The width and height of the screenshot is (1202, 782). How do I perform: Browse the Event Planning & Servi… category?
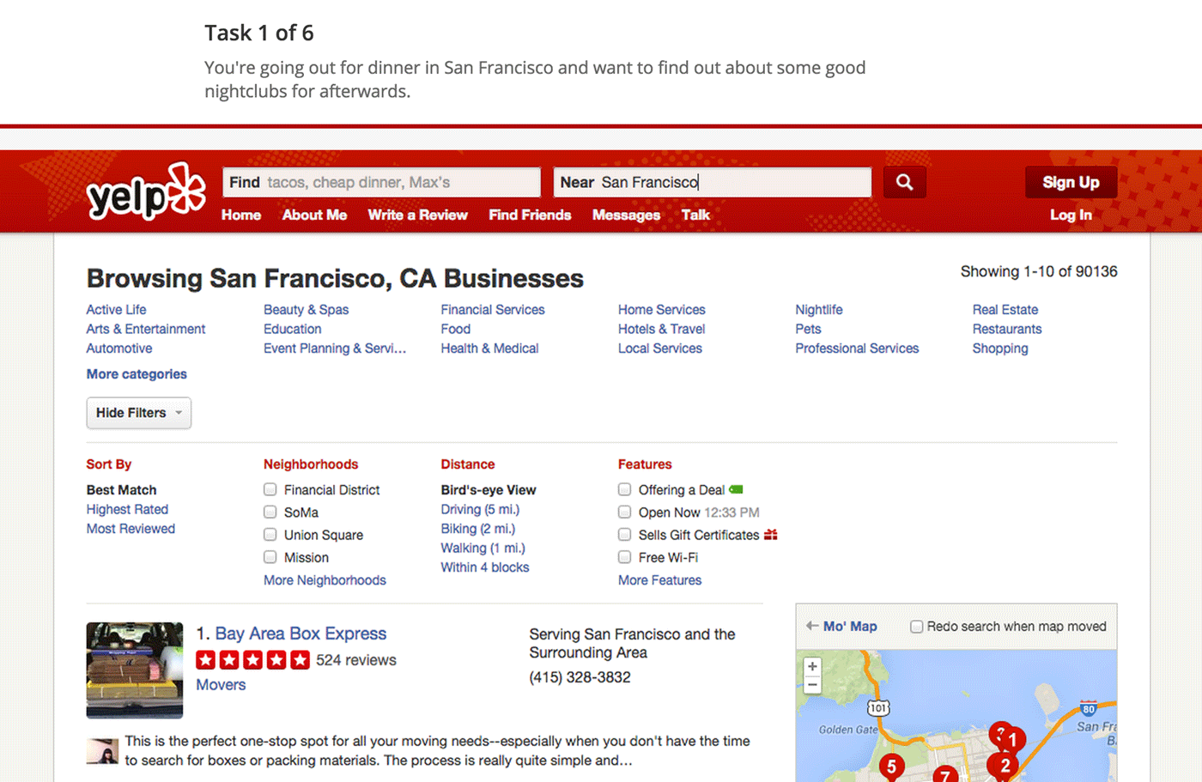tap(335, 349)
